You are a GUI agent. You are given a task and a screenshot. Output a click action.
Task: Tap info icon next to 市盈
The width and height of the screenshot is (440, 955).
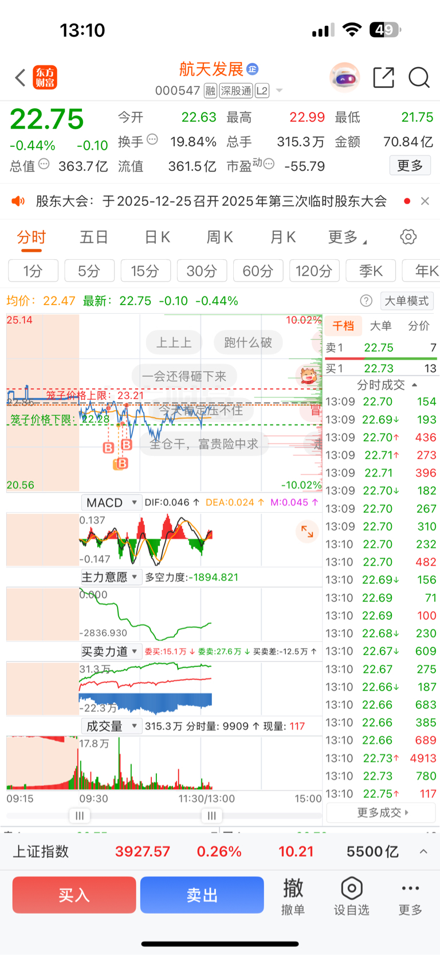pos(269,164)
